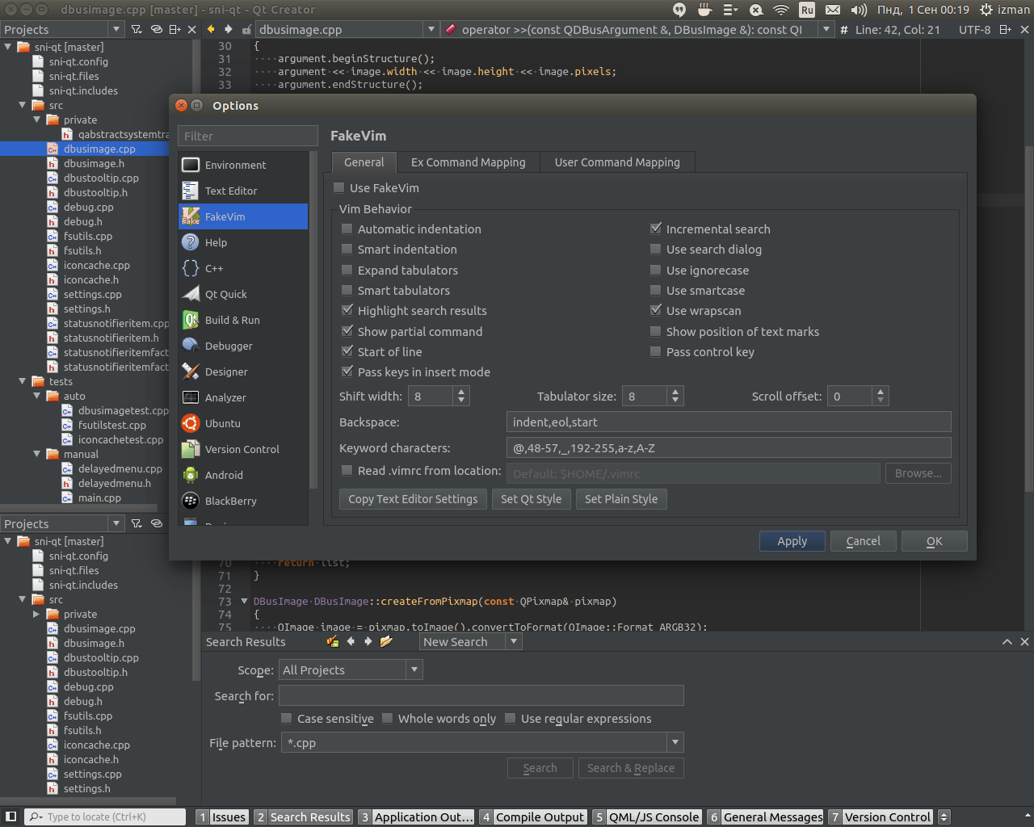This screenshot has width=1034, height=827.
Task: Click the Set Qt Style button
Action: click(x=531, y=498)
